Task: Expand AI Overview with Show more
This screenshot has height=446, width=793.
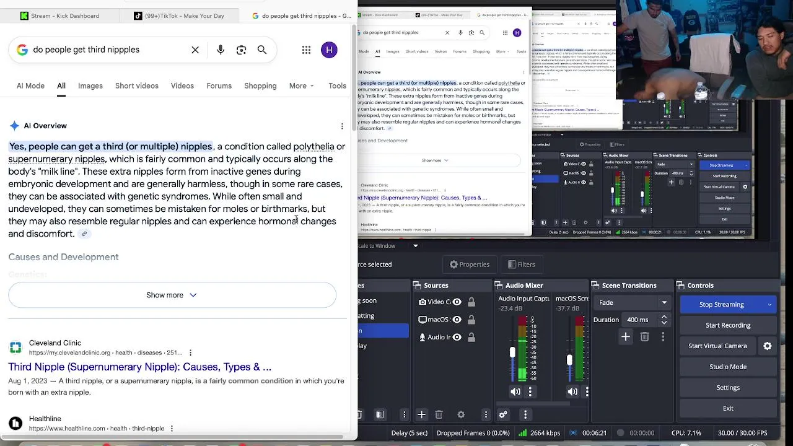Action: point(172,295)
